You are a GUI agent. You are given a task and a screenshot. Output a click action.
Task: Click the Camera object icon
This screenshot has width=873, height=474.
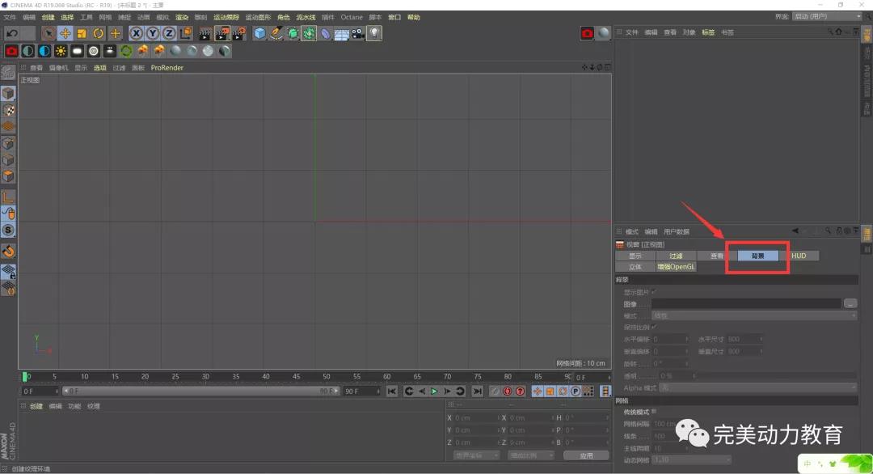358,33
